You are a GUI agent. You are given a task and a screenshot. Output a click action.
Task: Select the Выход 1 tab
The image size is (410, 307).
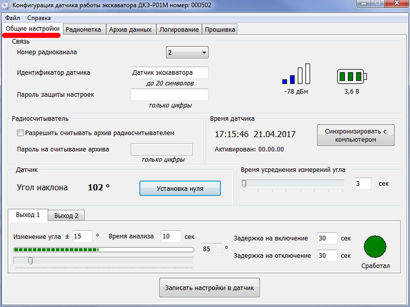28,215
